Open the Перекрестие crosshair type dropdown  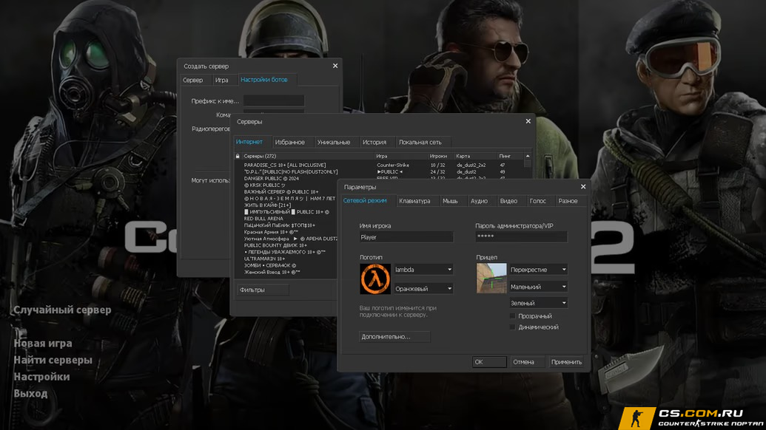click(x=538, y=270)
